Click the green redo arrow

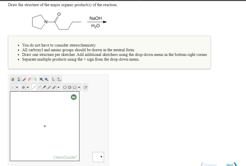click(x=35, y=79)
